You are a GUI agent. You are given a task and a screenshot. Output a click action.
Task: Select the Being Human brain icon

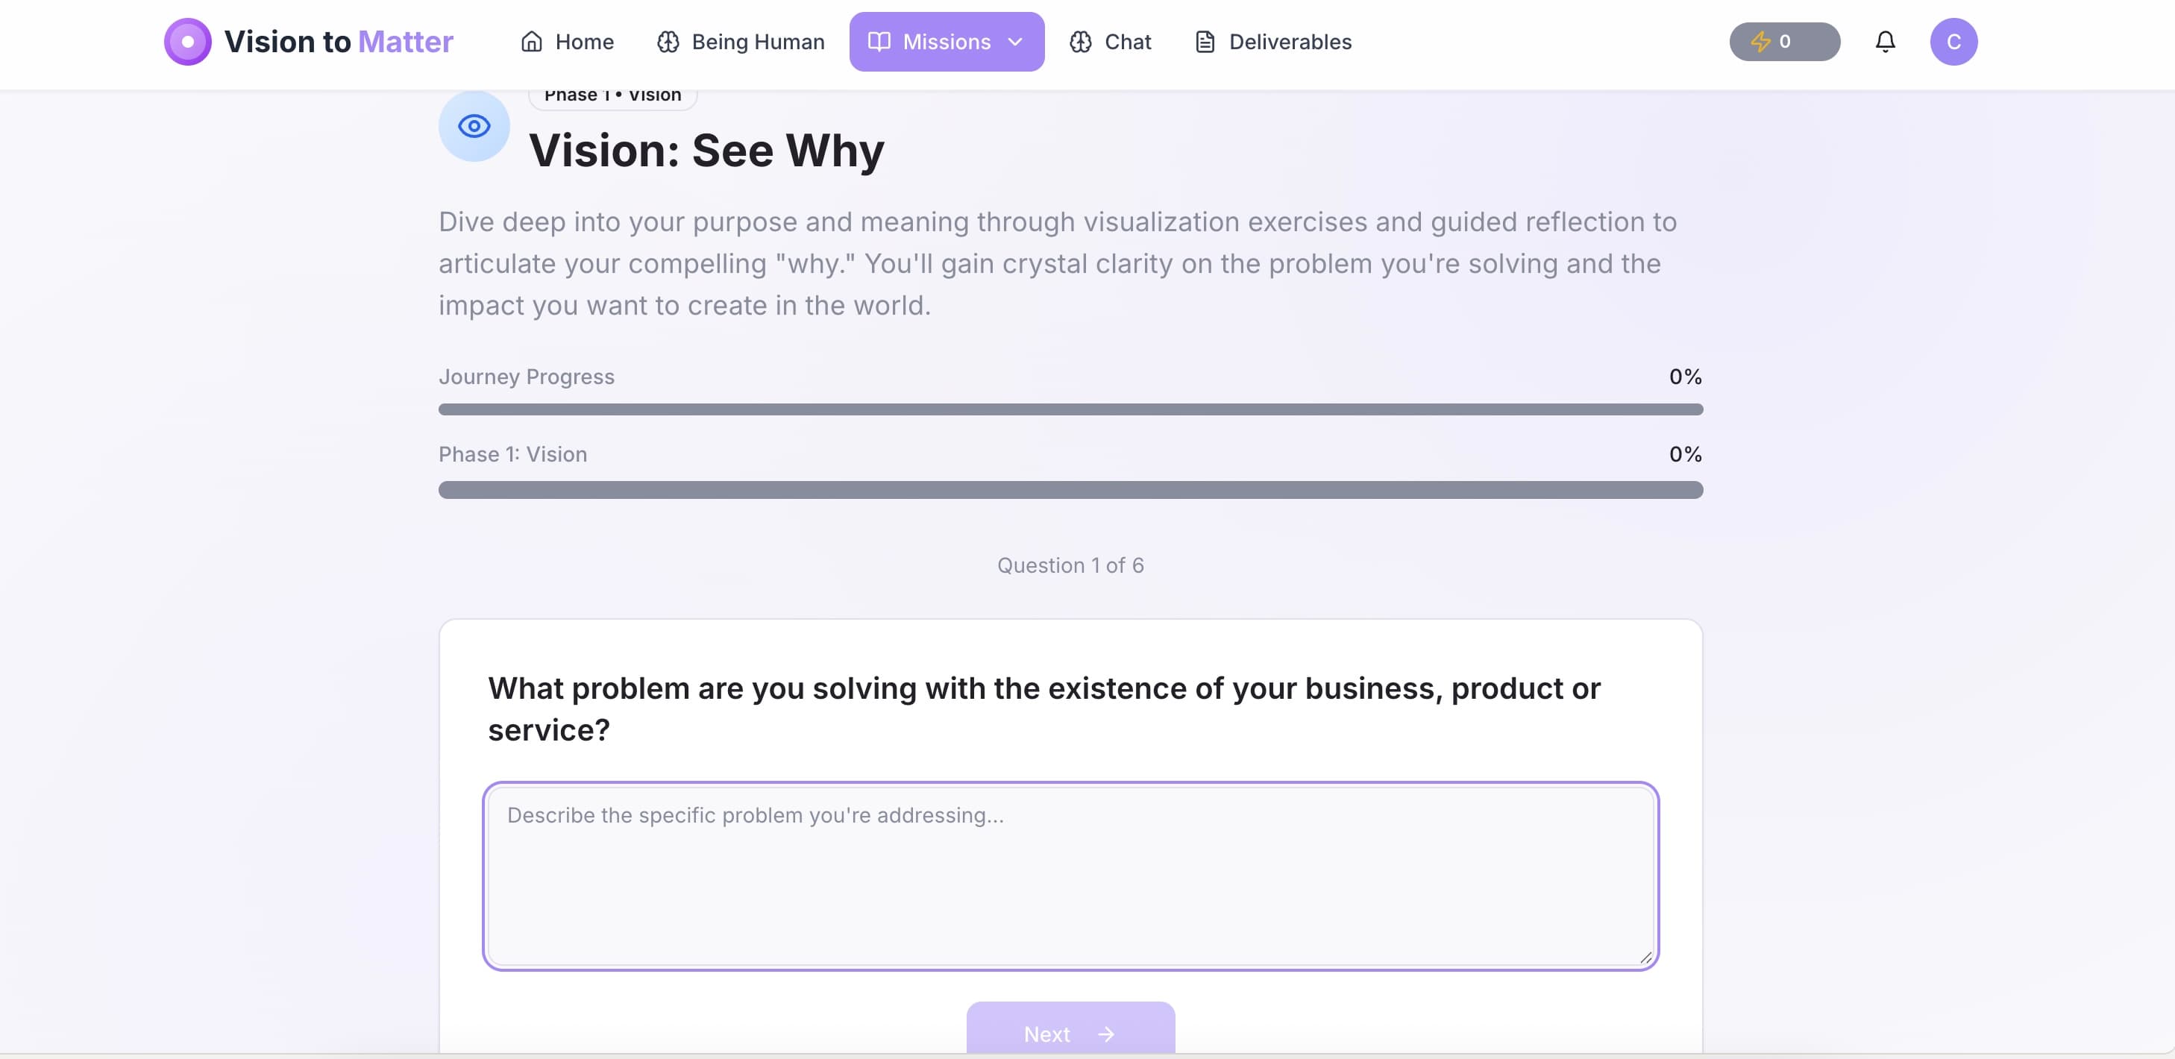tap(668, 41)
